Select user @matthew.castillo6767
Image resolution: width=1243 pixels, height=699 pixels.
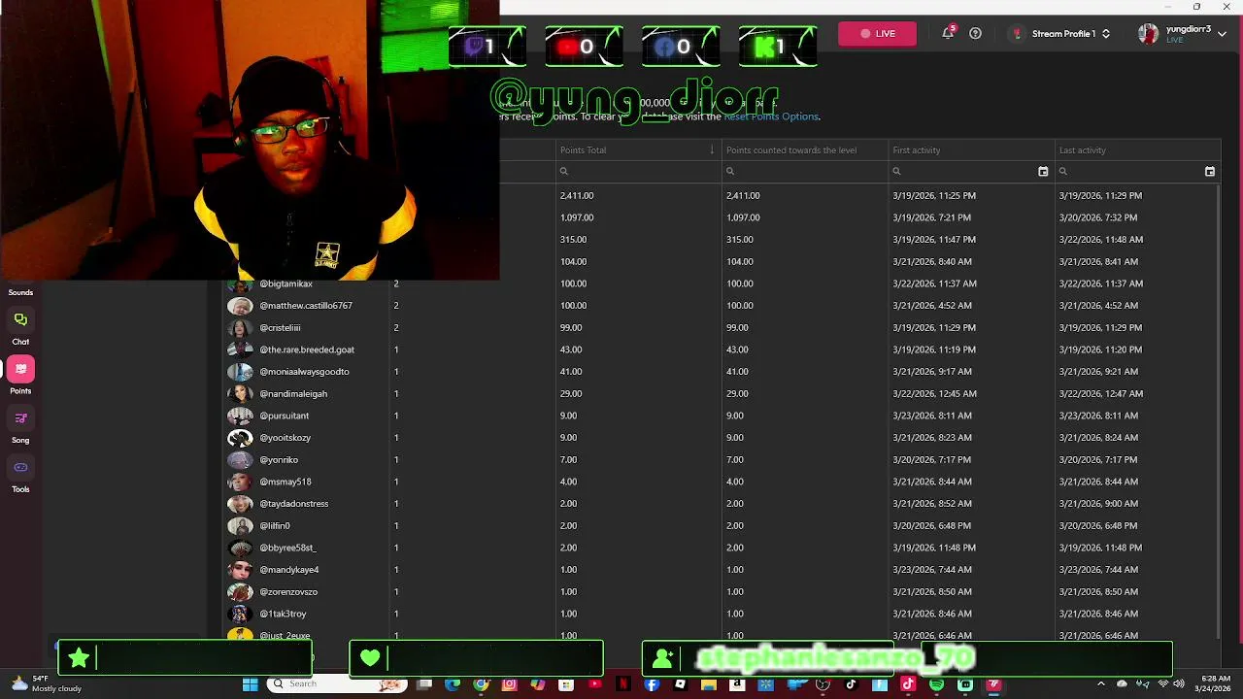(x=306, y=306)
